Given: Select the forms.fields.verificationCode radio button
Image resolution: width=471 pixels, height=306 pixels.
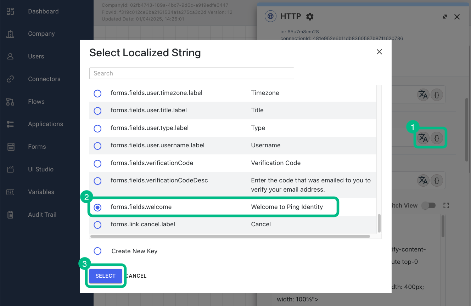Looking at the screenshot, I should pos(98,163).
